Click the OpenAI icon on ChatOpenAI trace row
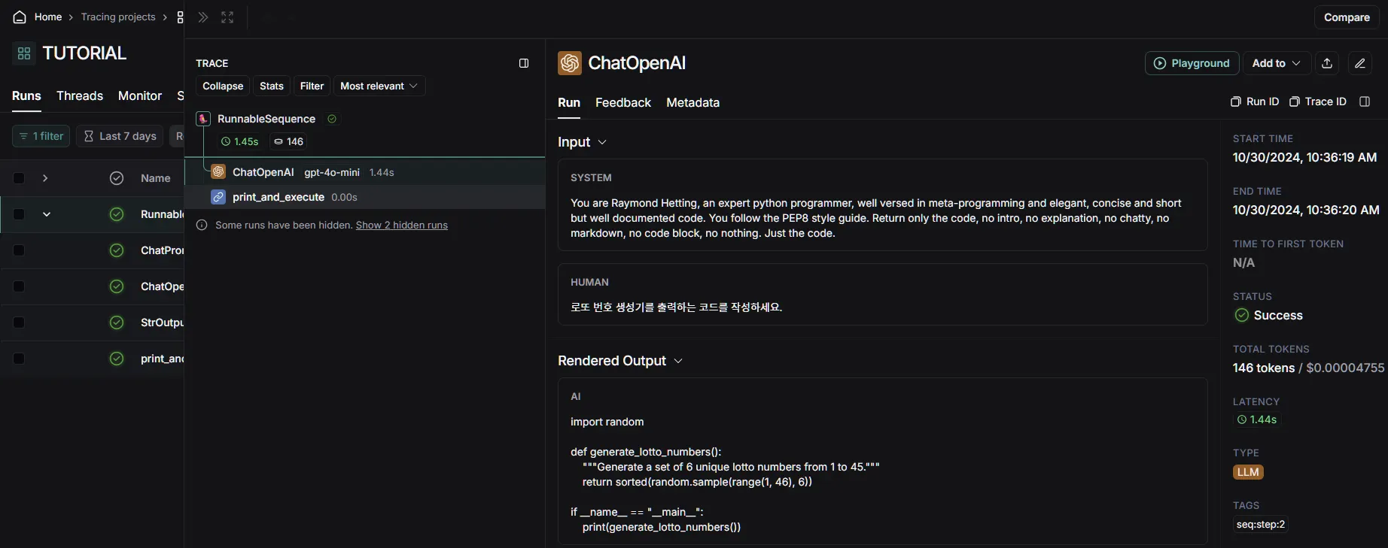This screenshot has width=1388, height=548. (x=218, y=172)
